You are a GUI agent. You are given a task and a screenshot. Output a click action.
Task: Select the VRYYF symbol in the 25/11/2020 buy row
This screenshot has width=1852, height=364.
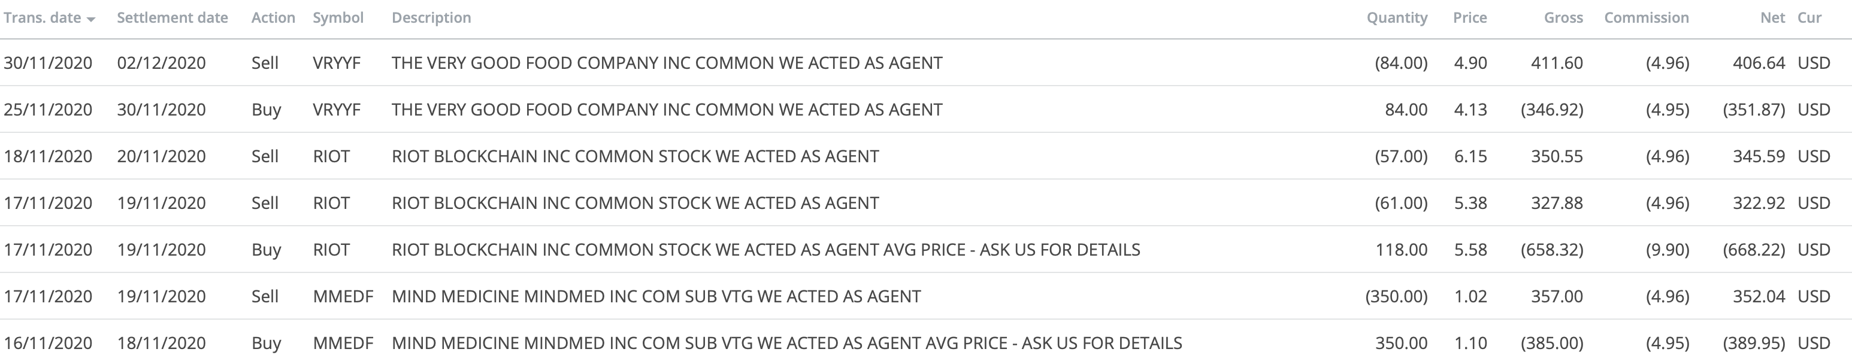tap(336, 110)
